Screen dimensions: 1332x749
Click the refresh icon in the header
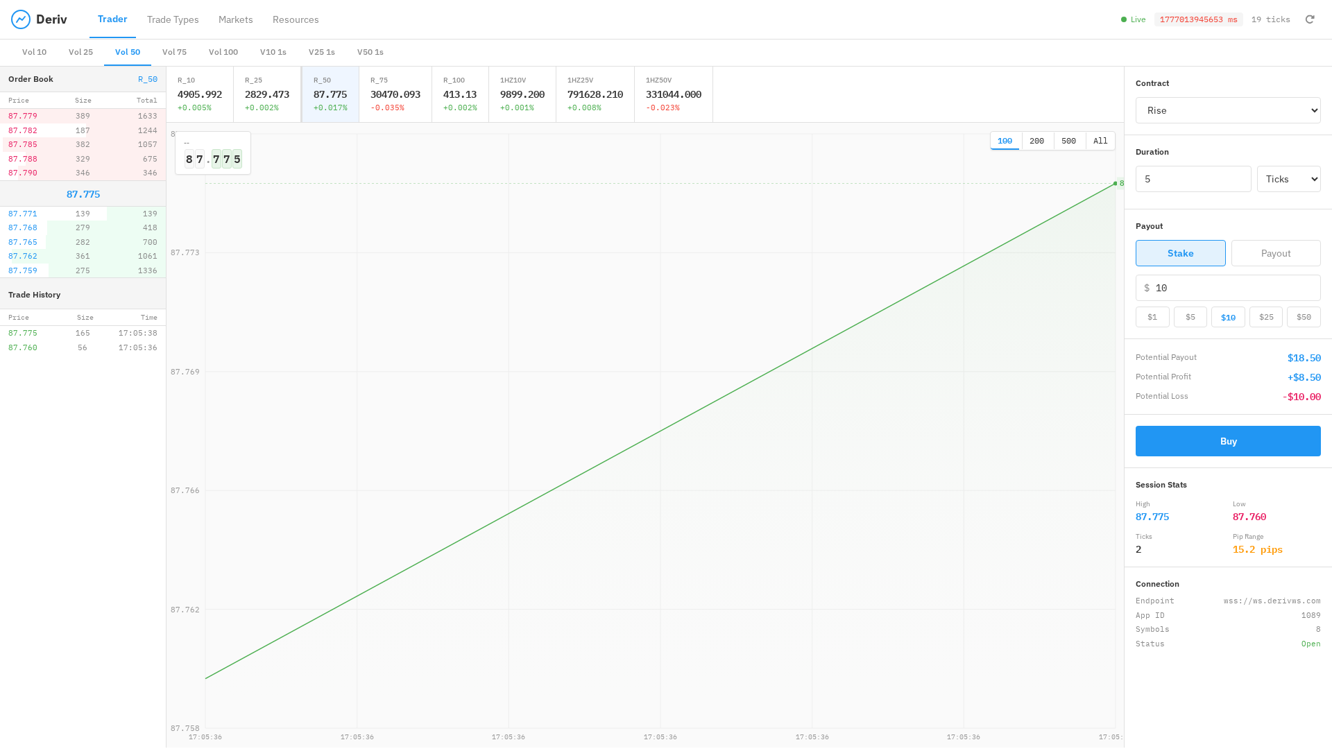[1310, 19]
